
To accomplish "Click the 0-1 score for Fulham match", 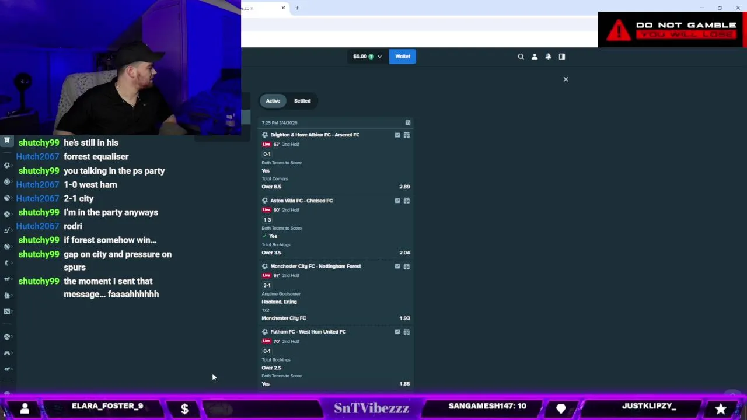I will (267, 351).
